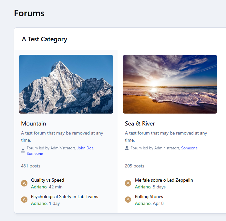226x221 pixels.
Task: Open the Rolling Stones topic
Action: click(149, 196)
